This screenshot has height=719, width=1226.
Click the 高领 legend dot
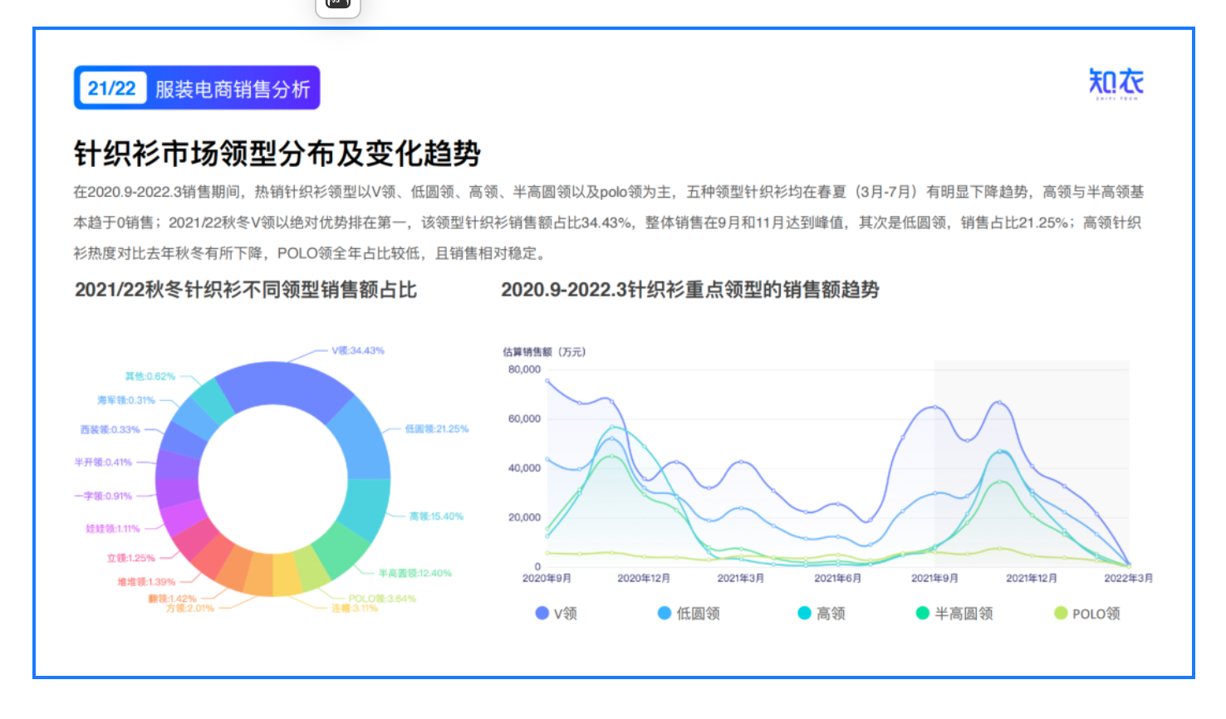(804, 613)
